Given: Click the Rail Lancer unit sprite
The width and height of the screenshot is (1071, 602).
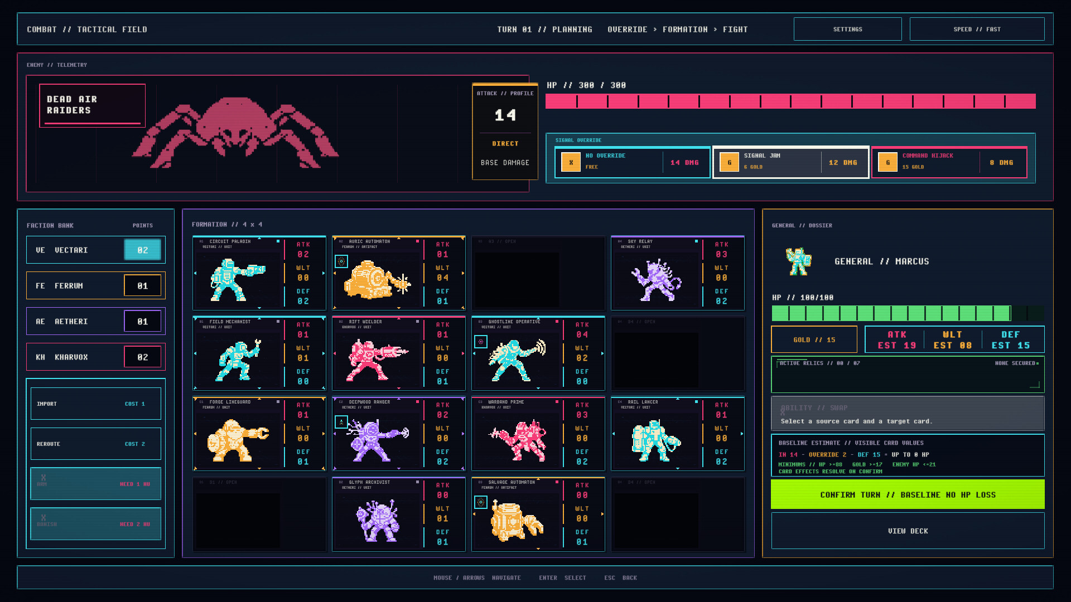Looking at the screenshot, I should click(656, 440).
